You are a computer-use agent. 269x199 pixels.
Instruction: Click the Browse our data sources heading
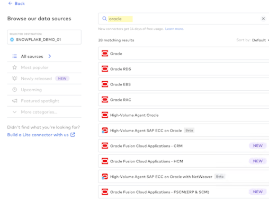click(39, 19)
